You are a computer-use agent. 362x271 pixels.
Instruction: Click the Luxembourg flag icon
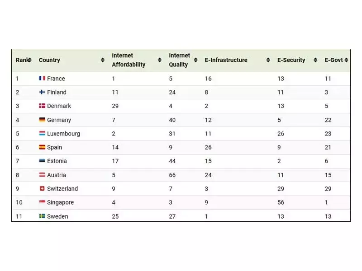42,134
